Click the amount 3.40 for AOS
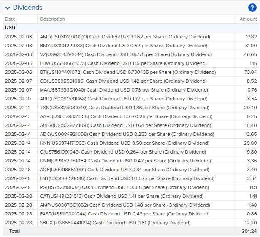260x237 pixels. coord(252,170)
